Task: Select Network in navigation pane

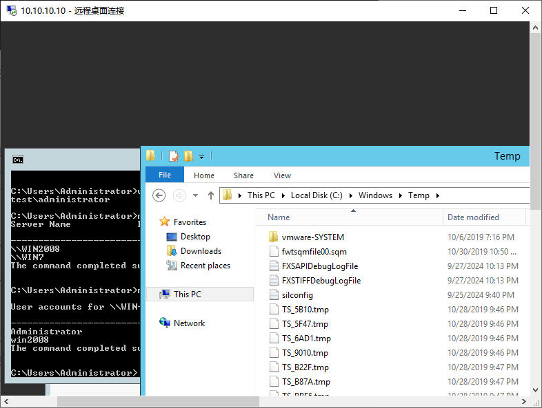Action: pos(190,323)
